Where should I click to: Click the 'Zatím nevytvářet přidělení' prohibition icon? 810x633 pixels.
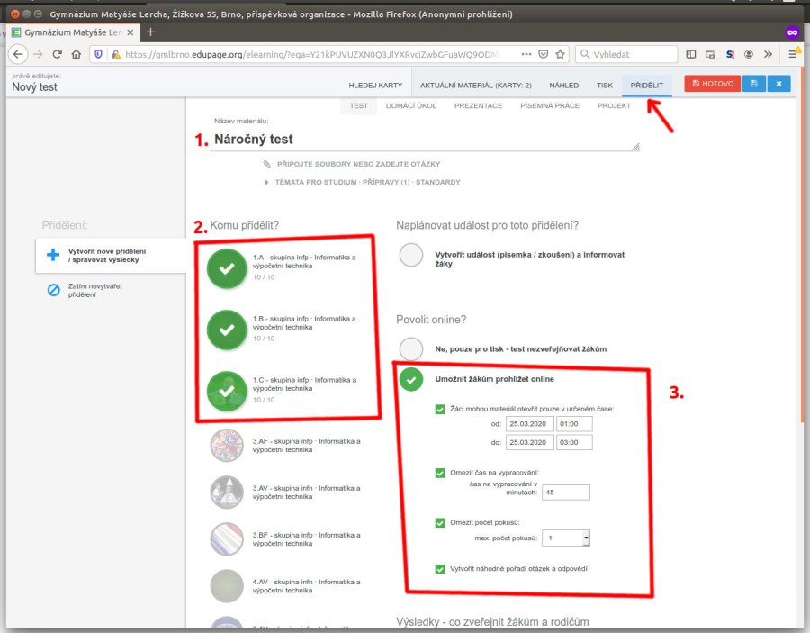[x=53, y=290]
